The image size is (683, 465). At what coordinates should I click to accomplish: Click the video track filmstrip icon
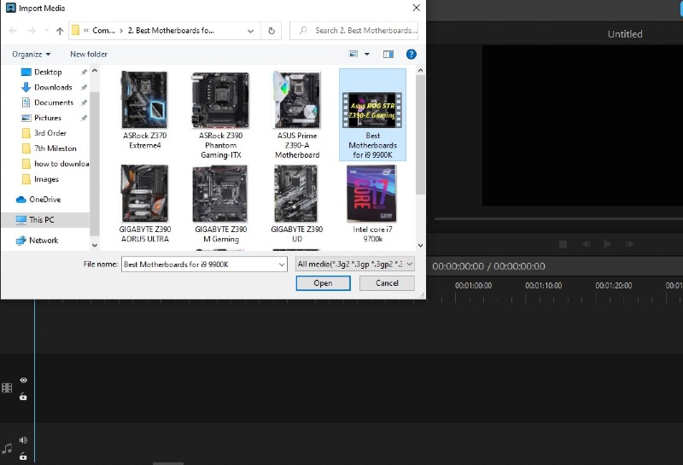point(7,388)
